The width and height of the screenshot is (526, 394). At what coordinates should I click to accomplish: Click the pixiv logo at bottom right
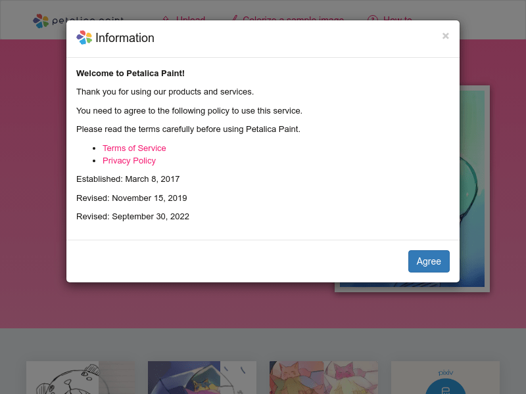[446, 372]
